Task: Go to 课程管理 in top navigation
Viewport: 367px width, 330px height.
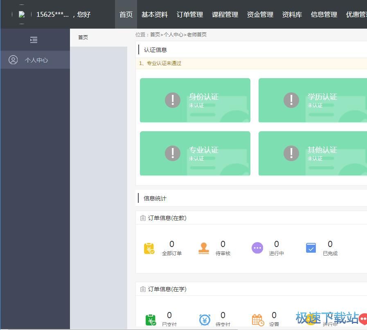Action: click(x=225, y=14)
